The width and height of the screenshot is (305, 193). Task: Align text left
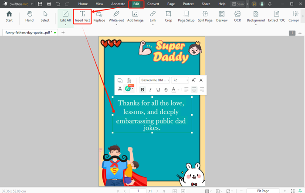click(186, 90)
